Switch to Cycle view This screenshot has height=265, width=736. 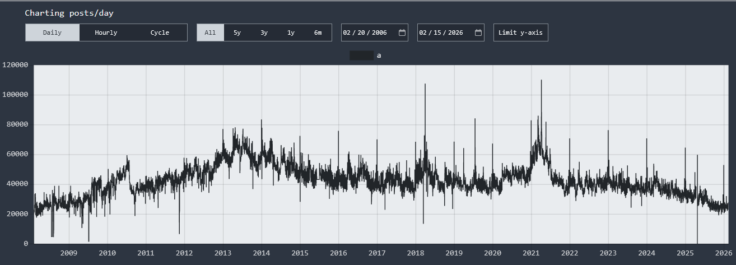(x=160, y=32)
